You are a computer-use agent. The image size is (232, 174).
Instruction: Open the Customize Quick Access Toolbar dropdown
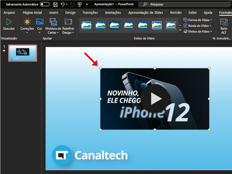click(87, 5)
